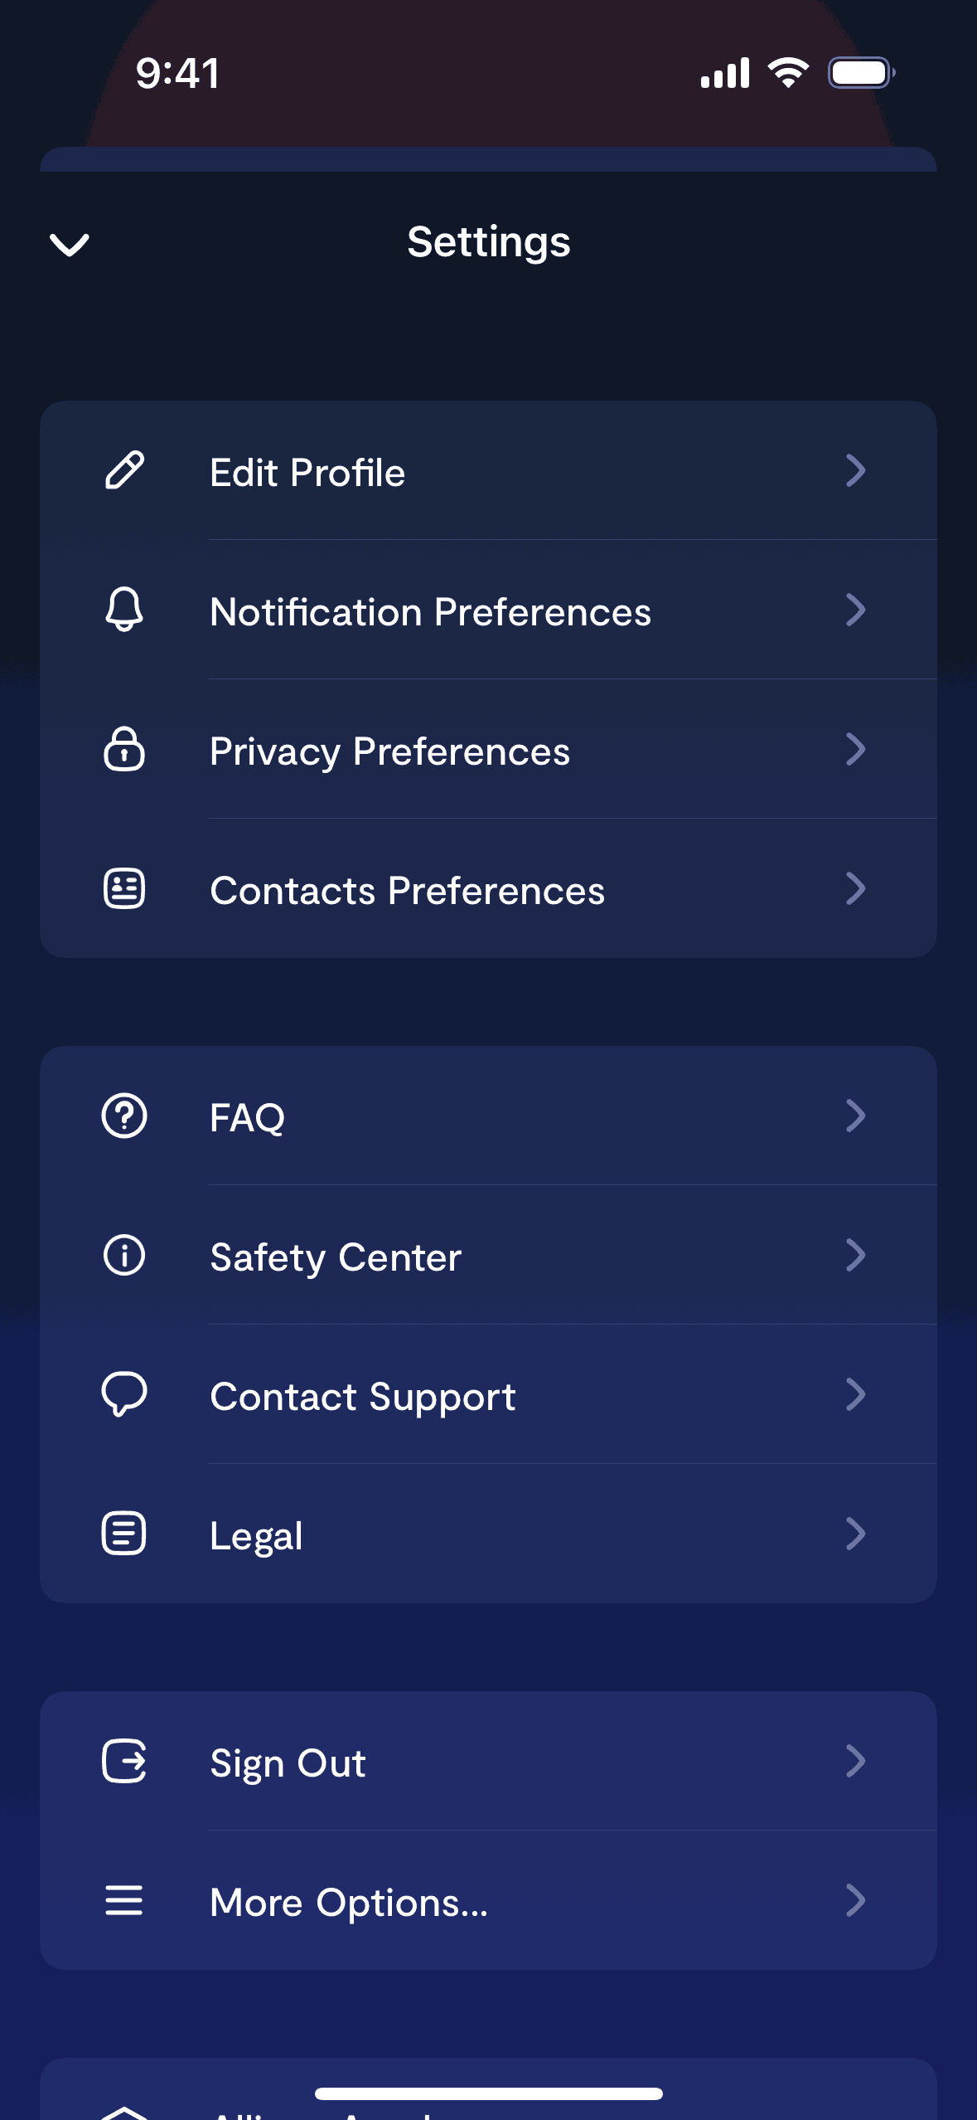977x2120 pixels.
Task: Tap the Sign Out arrow icon
Action: [124, 1761]
